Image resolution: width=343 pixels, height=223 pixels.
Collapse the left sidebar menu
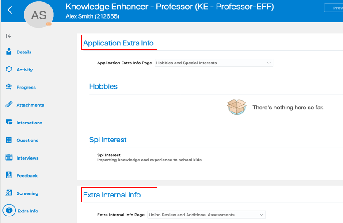tap(8, 36)
